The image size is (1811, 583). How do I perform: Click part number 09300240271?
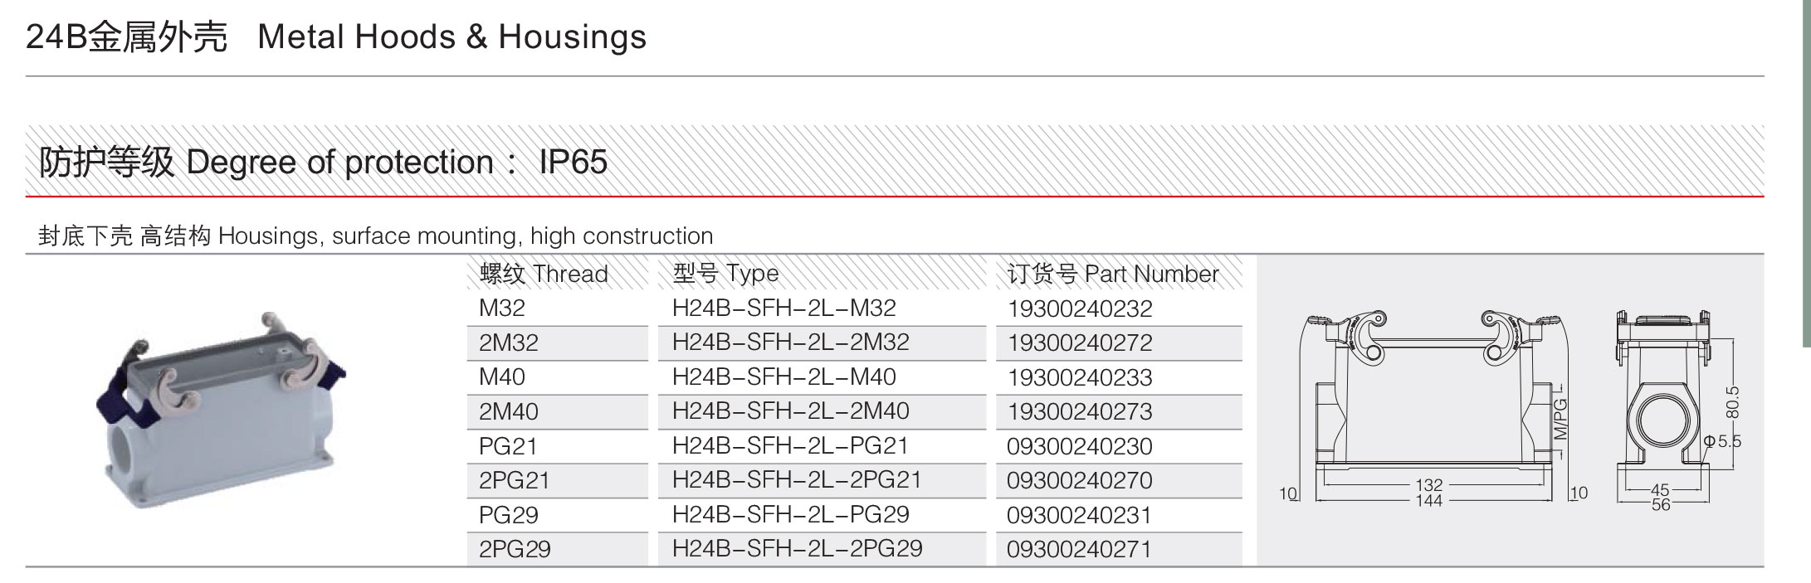[x=1079, y=550]
